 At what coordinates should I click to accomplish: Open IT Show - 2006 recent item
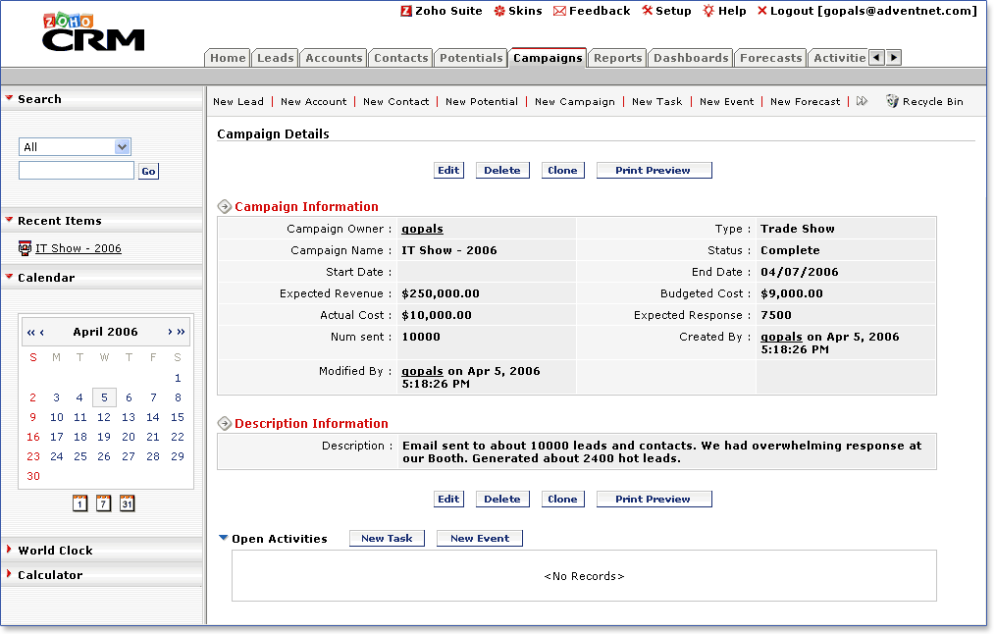(x=79, y=248)
